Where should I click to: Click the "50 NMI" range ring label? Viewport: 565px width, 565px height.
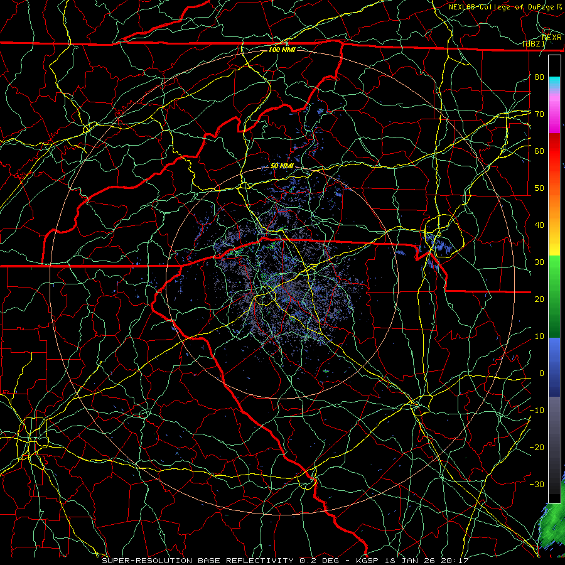pyautogui.click(x=282, y=166)
